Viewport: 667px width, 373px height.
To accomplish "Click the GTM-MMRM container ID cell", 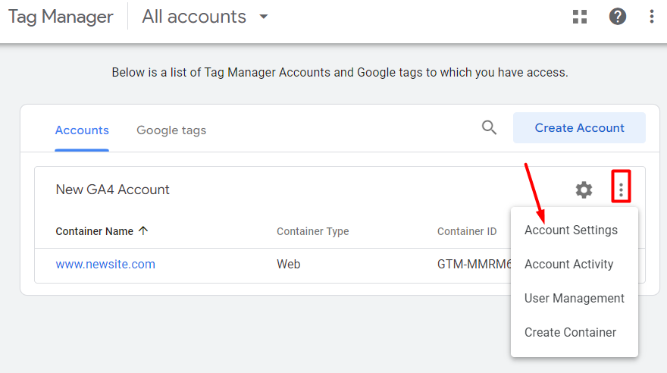I will point(474,264).
